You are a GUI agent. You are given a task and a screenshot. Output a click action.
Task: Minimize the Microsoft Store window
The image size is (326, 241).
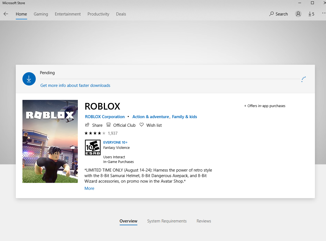point(300,3)
